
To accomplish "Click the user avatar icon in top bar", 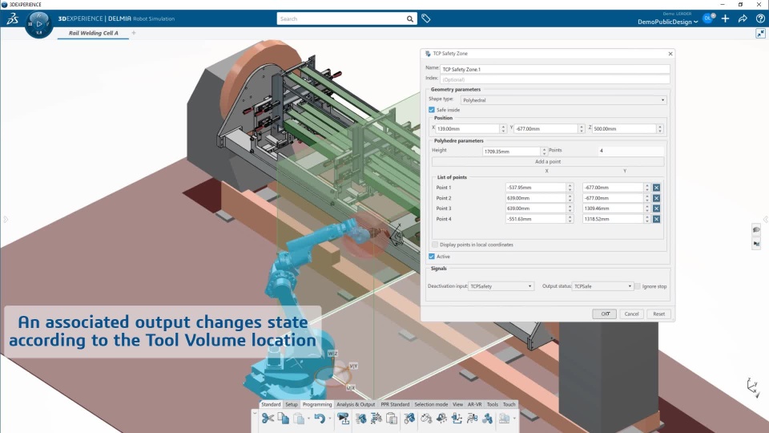I will click(x=708, y=18).
